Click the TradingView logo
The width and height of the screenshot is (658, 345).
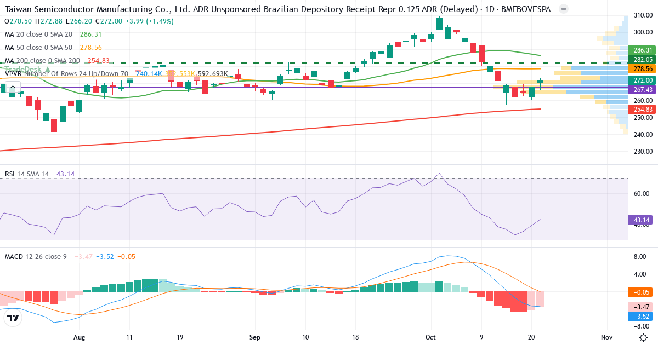[x=13, y=318]
